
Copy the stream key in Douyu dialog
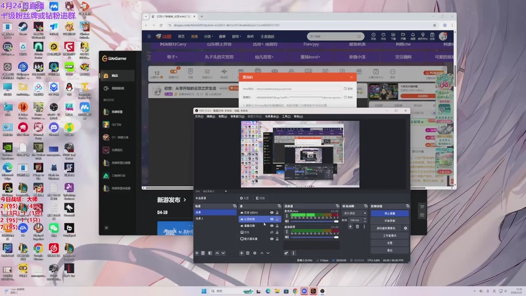coord(348,97)
